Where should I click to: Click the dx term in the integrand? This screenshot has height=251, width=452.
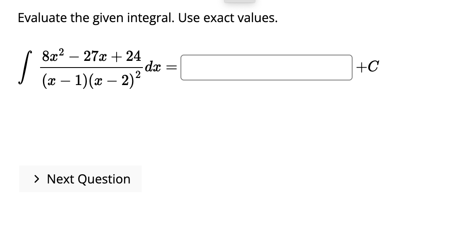click(x=152, y=66)
